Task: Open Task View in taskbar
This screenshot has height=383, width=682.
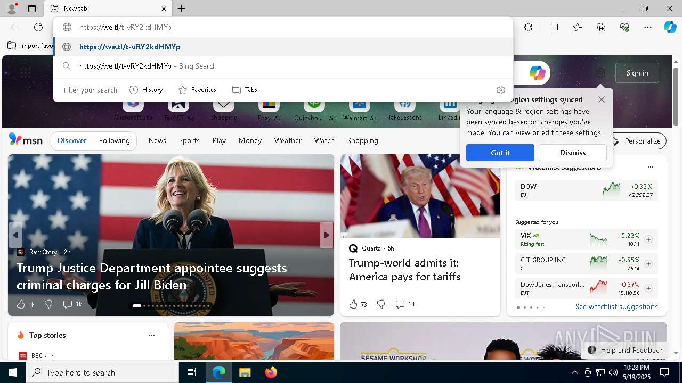Action: (x=192, y=372)
